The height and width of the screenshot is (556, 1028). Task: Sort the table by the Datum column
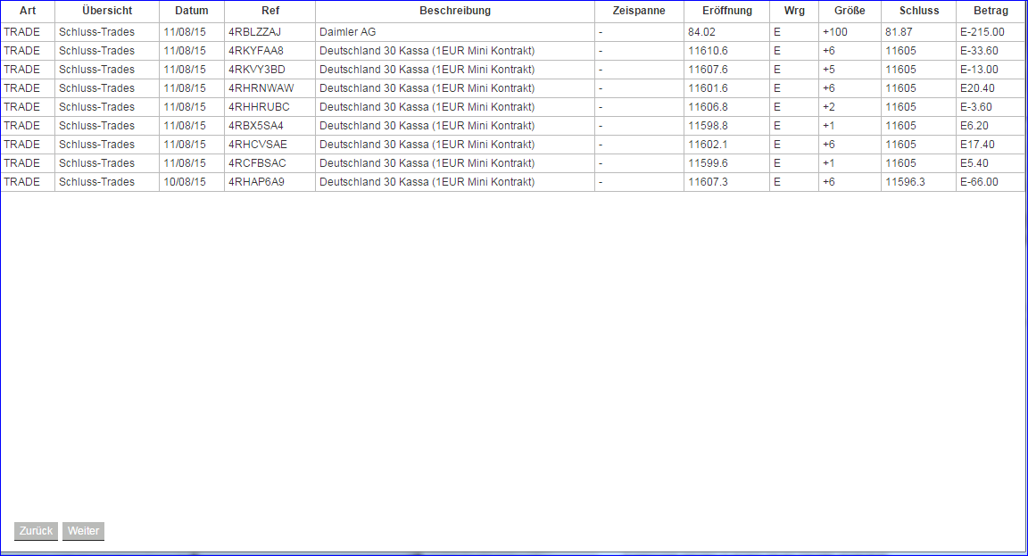(191, 11)
